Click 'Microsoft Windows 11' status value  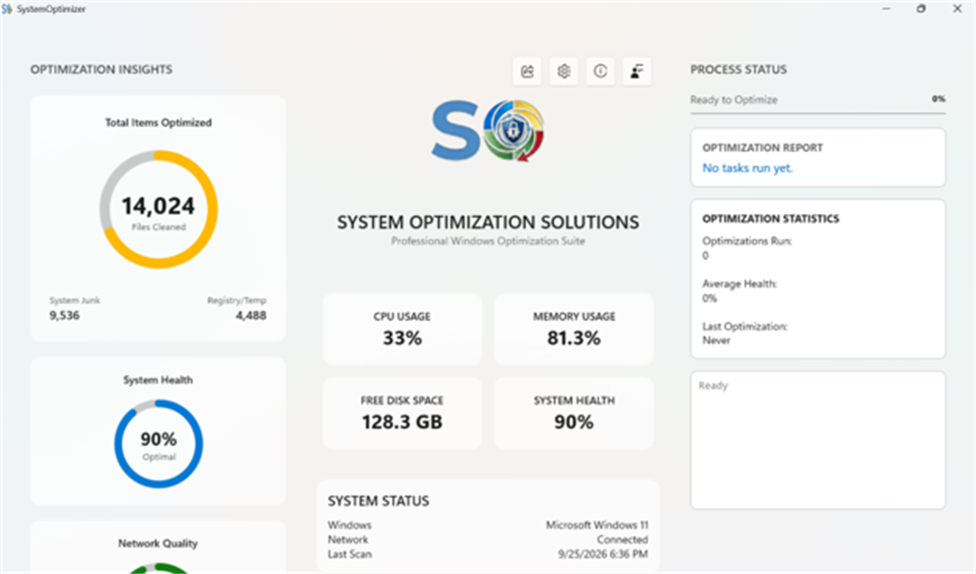click(x=597, y=525)
